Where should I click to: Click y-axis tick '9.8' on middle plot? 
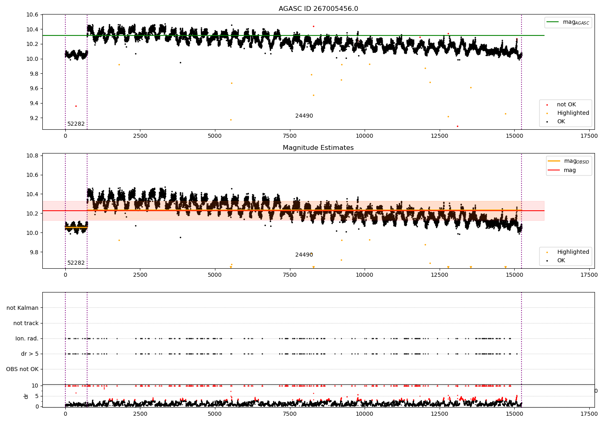coord(33,252)
